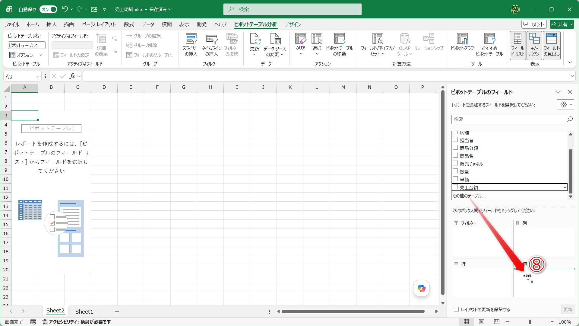The image size is (579, 326).
Task: Check the 商品分類 field
Action: [x=455, y=148]
